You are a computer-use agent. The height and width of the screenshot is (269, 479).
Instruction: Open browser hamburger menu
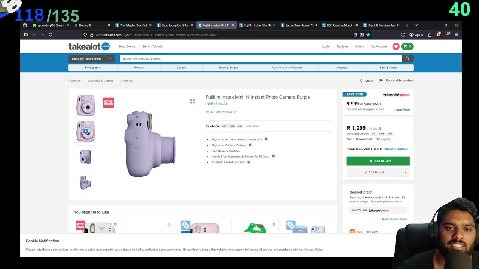pos(456,35)
